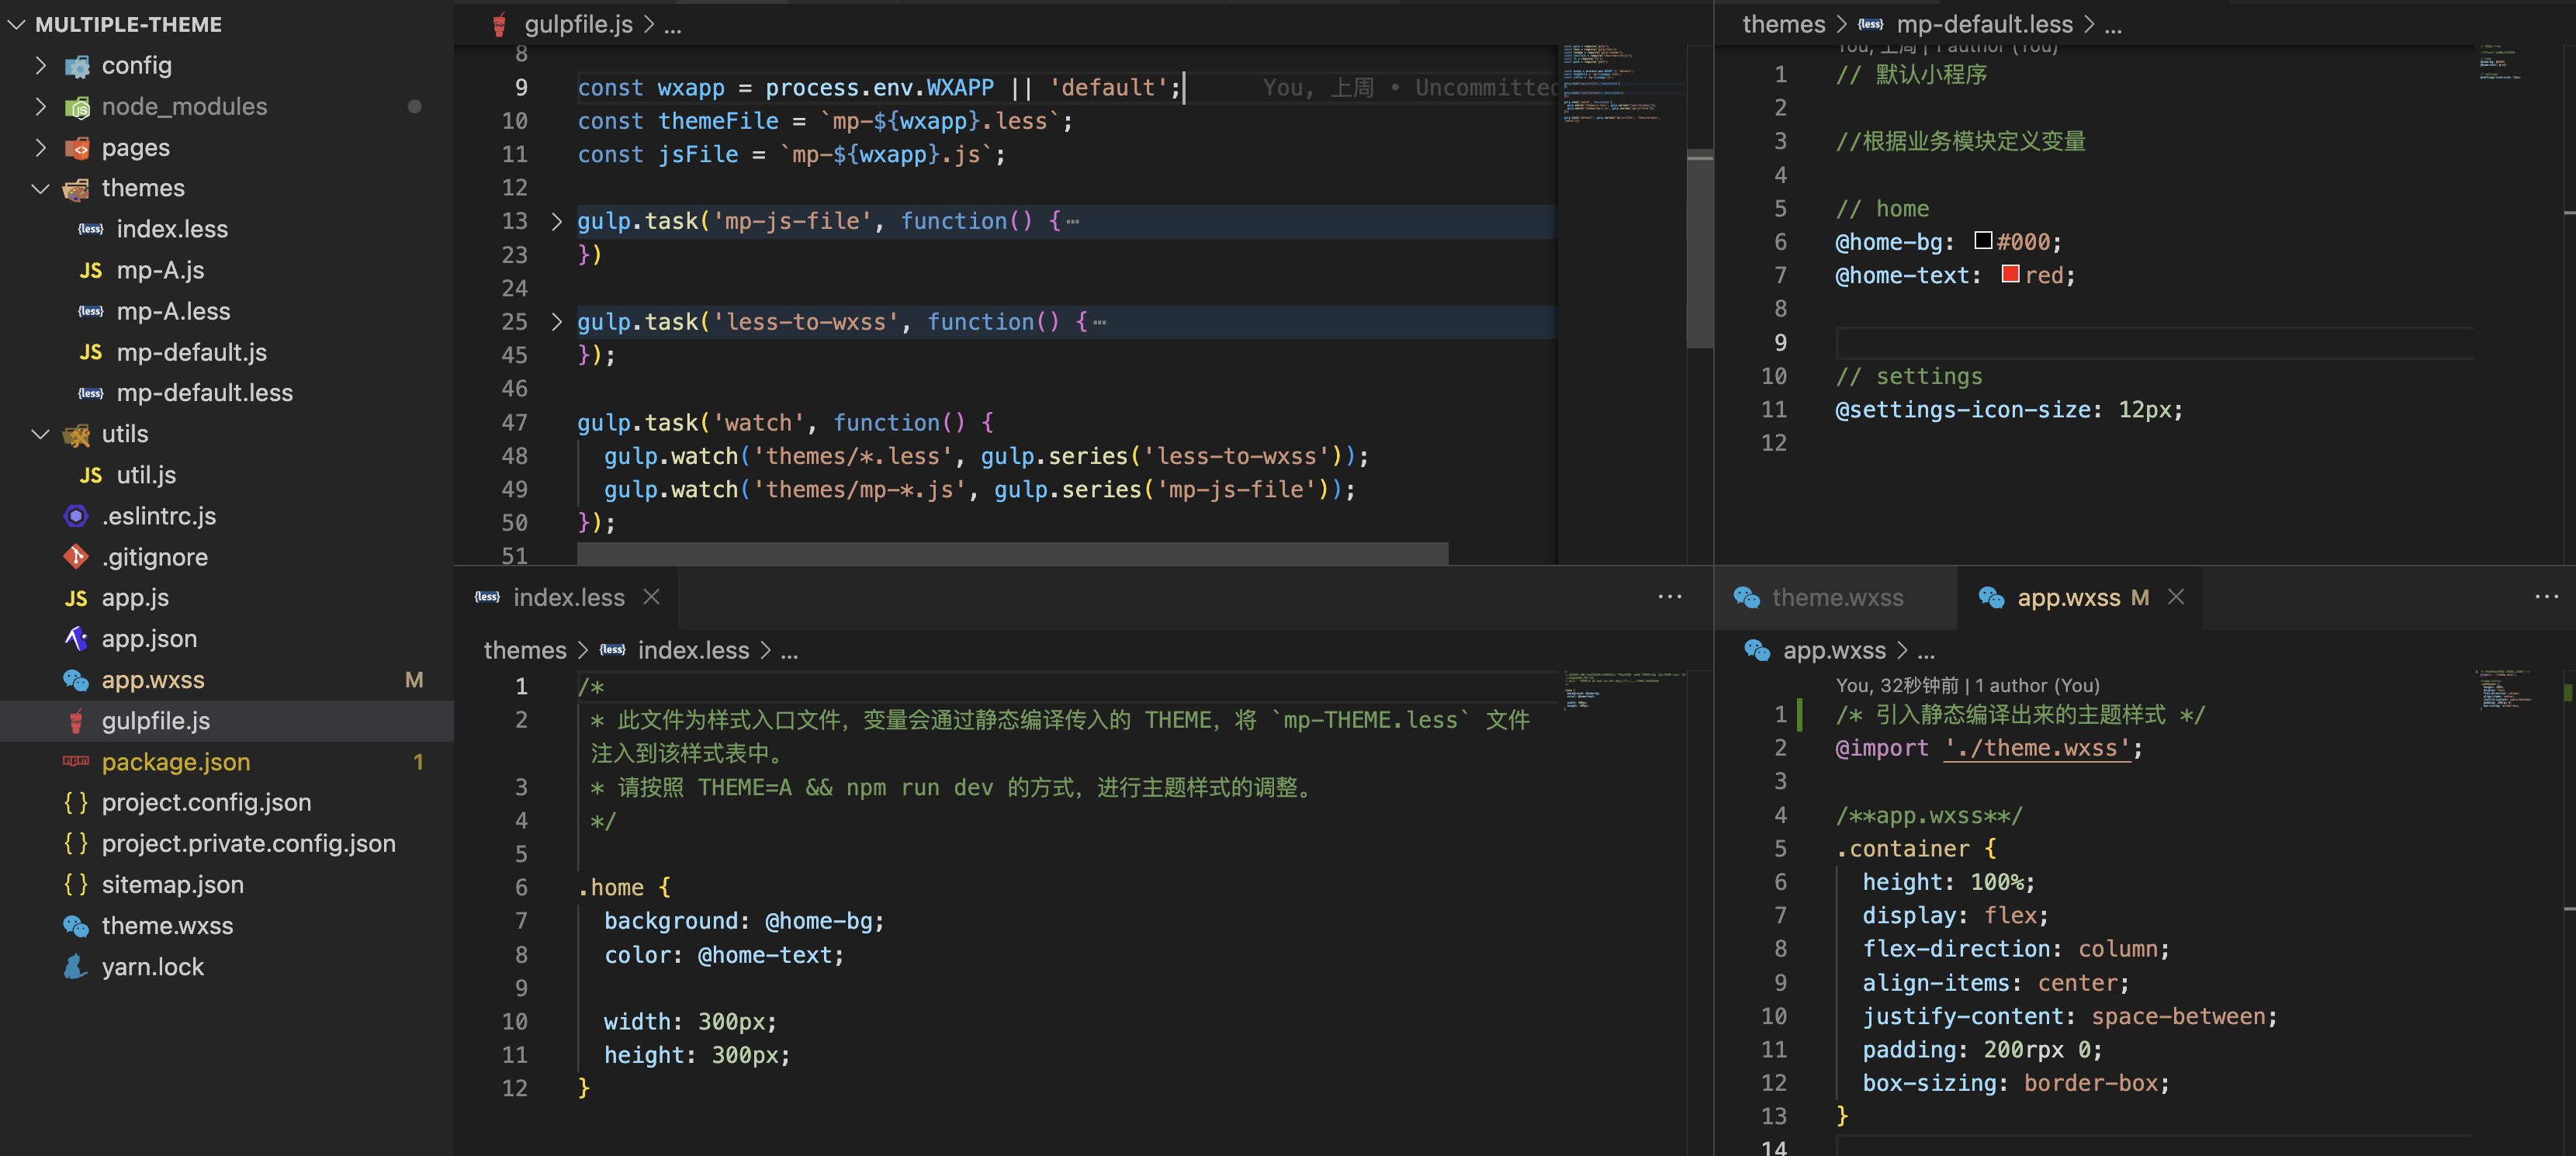The image size is (2576, 1156).
Task: Click themes in the mp-default.less breadcrumb
Action: 1783,24
